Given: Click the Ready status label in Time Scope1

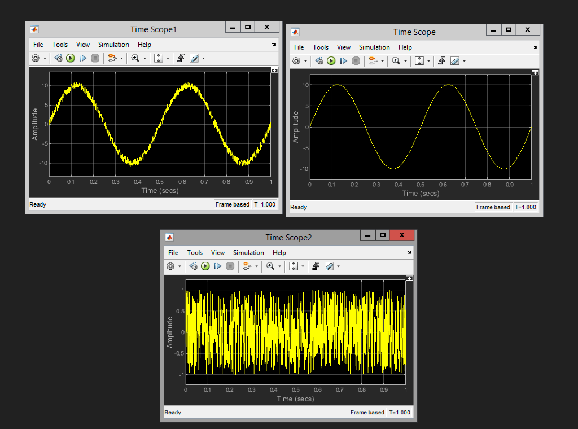Looking at the screenshot, I should [x=37, y=204].
